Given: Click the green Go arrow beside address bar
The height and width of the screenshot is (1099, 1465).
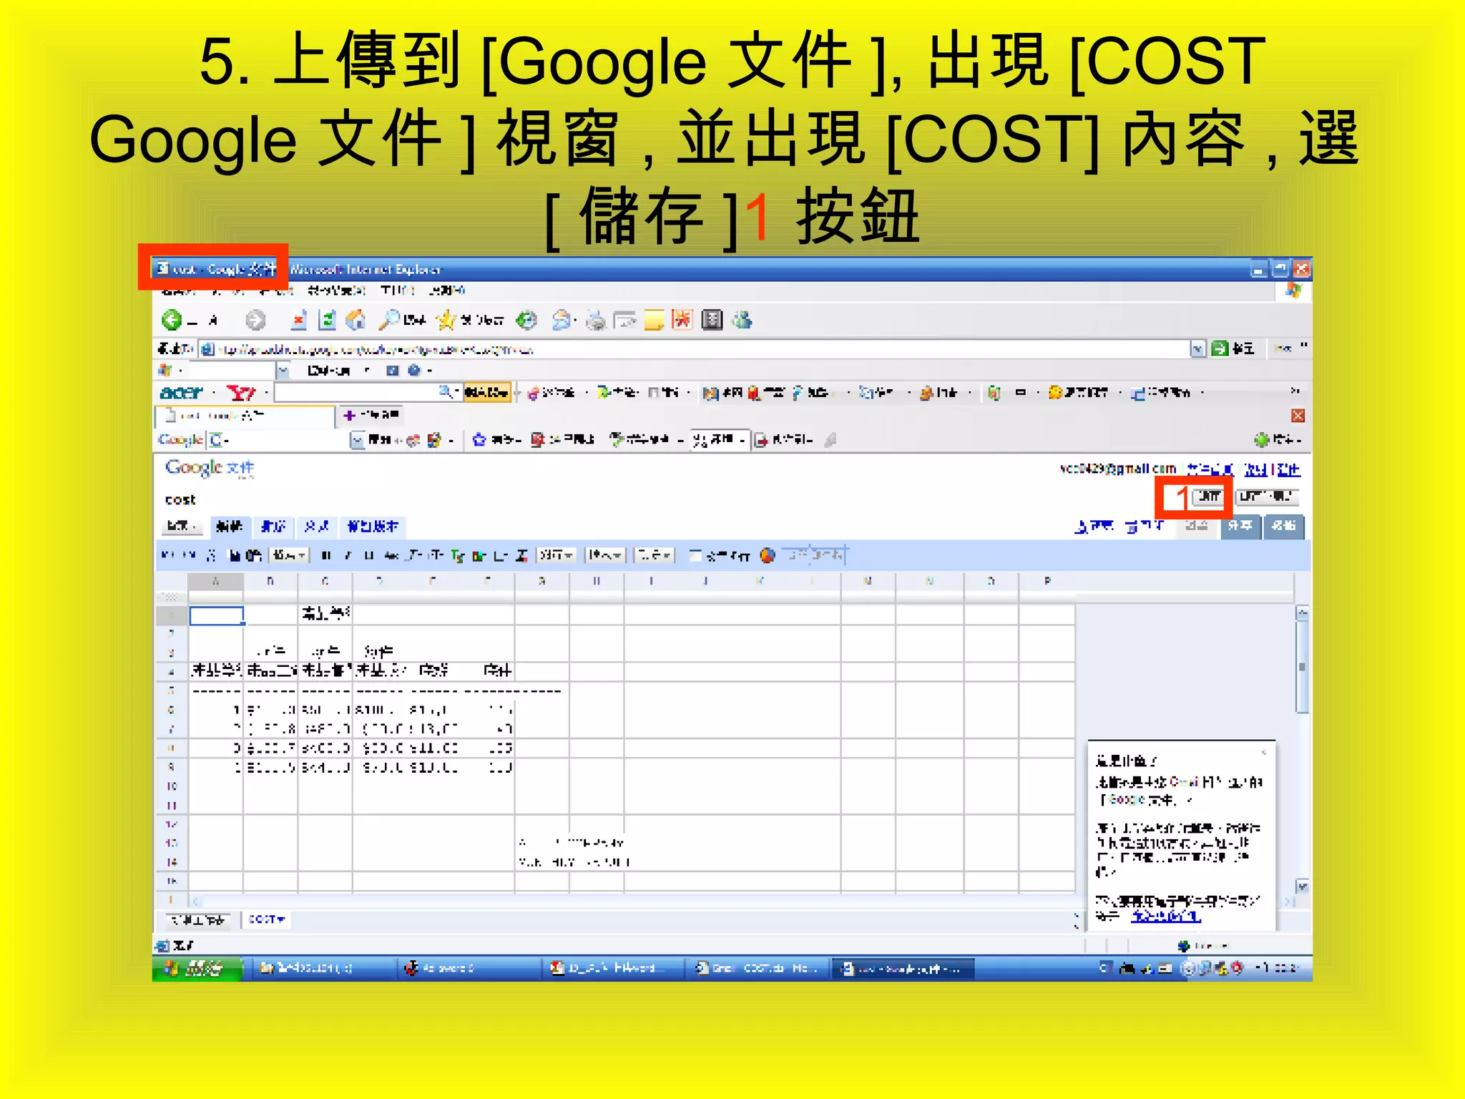Looking at the screenshot, I should pyautogui.click(x=1220, y=348).
